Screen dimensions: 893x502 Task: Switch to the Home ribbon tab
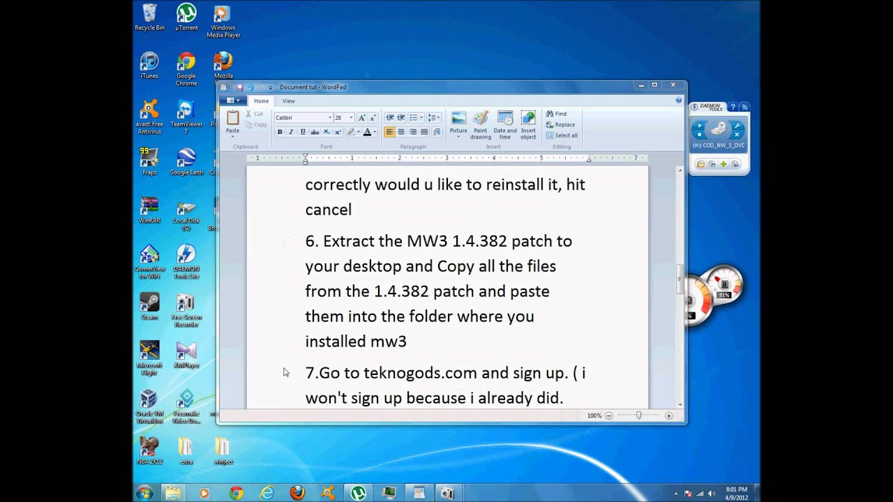point(261,101)
